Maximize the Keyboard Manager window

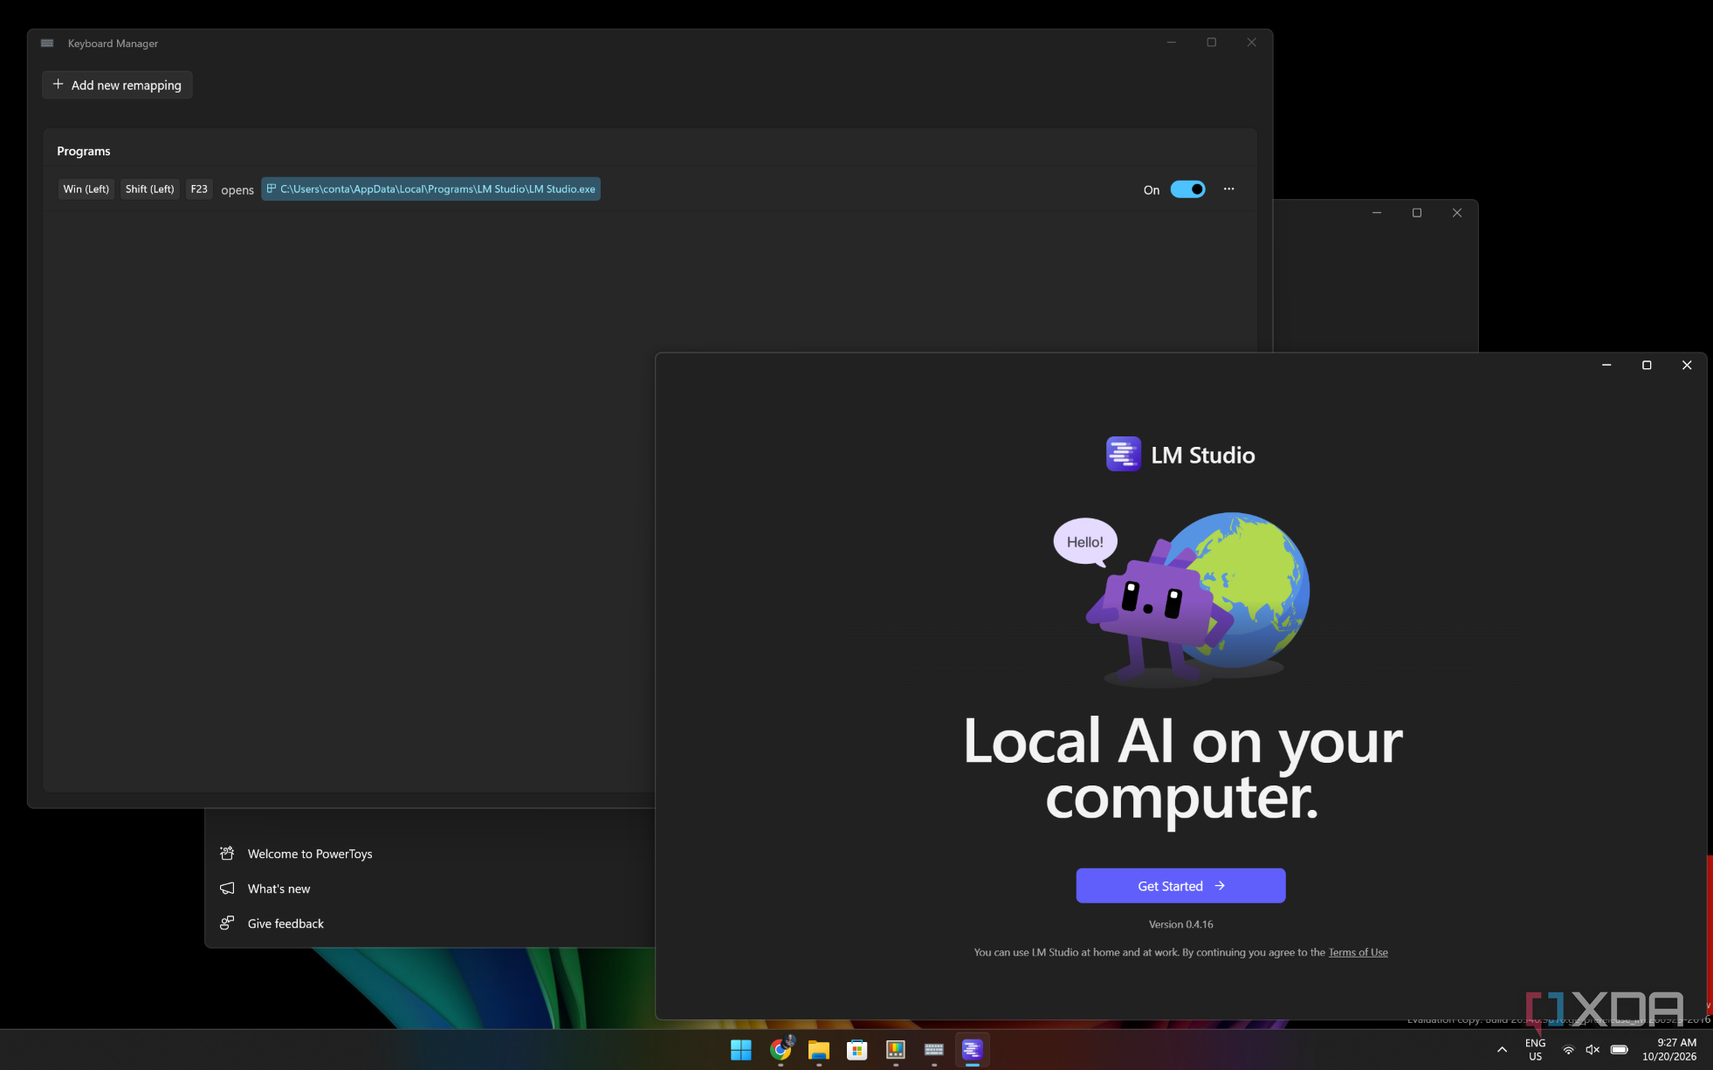point(1212,42)
